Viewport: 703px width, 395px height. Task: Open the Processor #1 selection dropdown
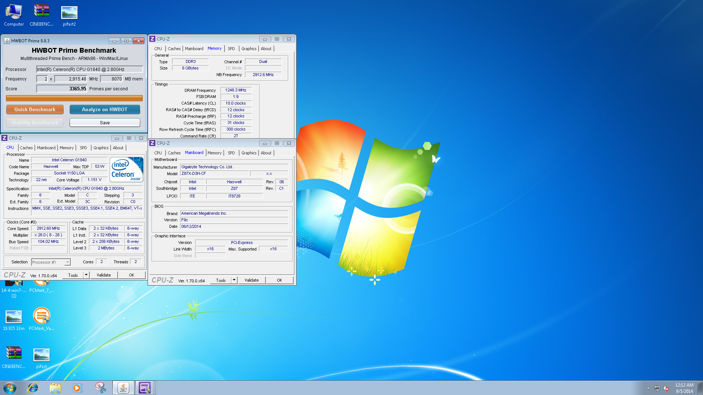point(51,262)
